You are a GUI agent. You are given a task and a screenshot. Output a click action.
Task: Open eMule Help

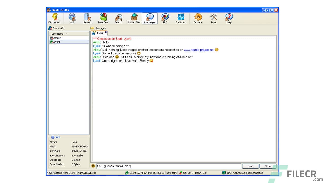tap(229, 18)
